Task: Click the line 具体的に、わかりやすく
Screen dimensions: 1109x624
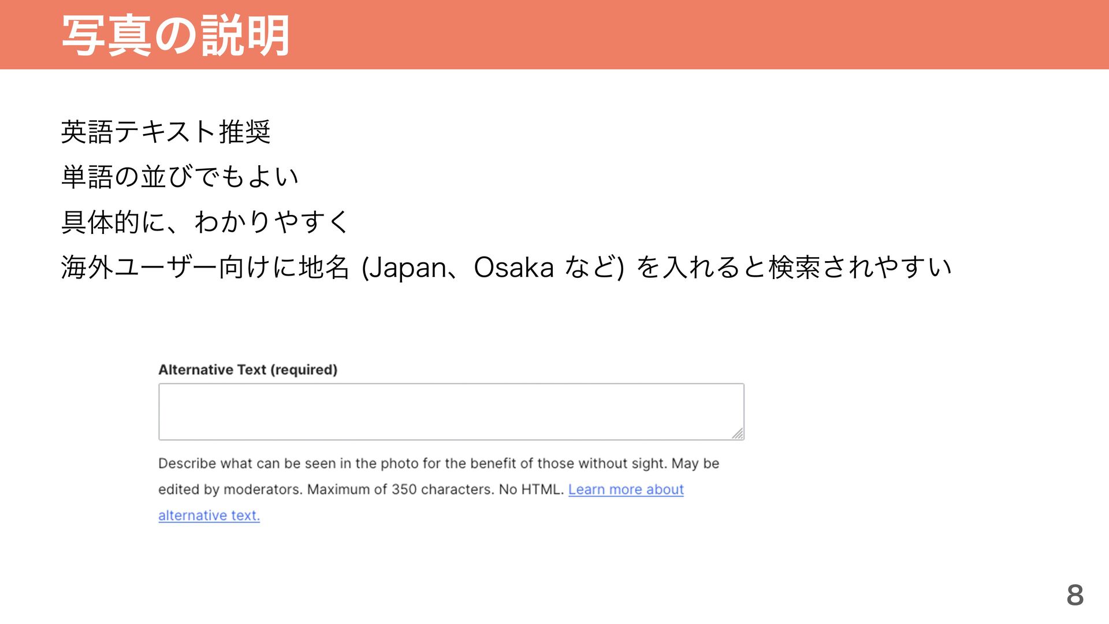Action: tap(205, 222)
